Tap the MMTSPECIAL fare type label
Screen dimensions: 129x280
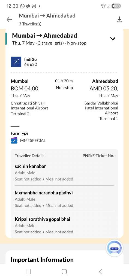click(33, 141)
